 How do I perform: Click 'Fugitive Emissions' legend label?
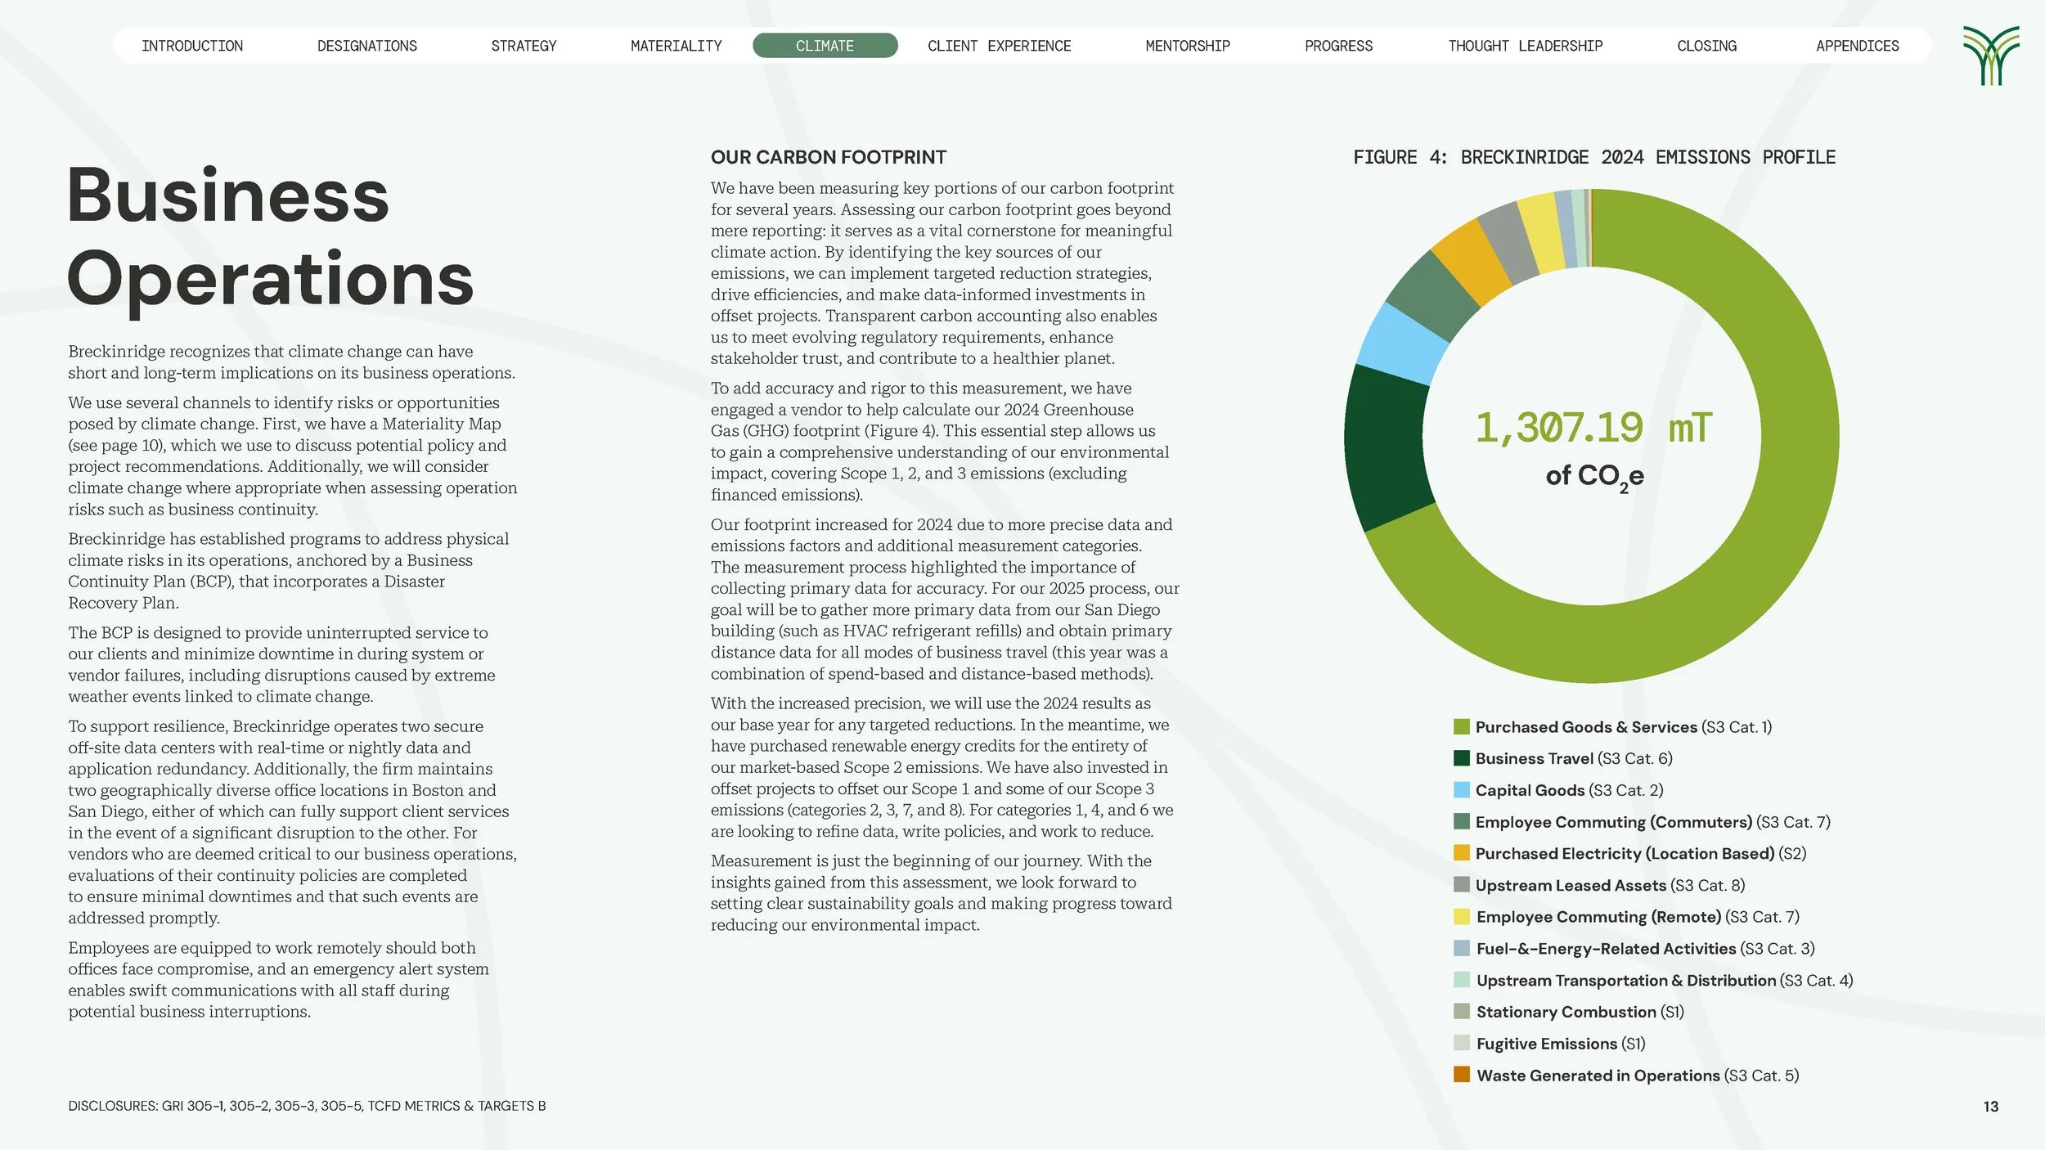(x=1547, y=1044)
